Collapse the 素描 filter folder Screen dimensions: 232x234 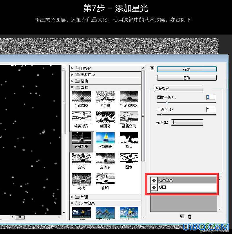(72, 87)
